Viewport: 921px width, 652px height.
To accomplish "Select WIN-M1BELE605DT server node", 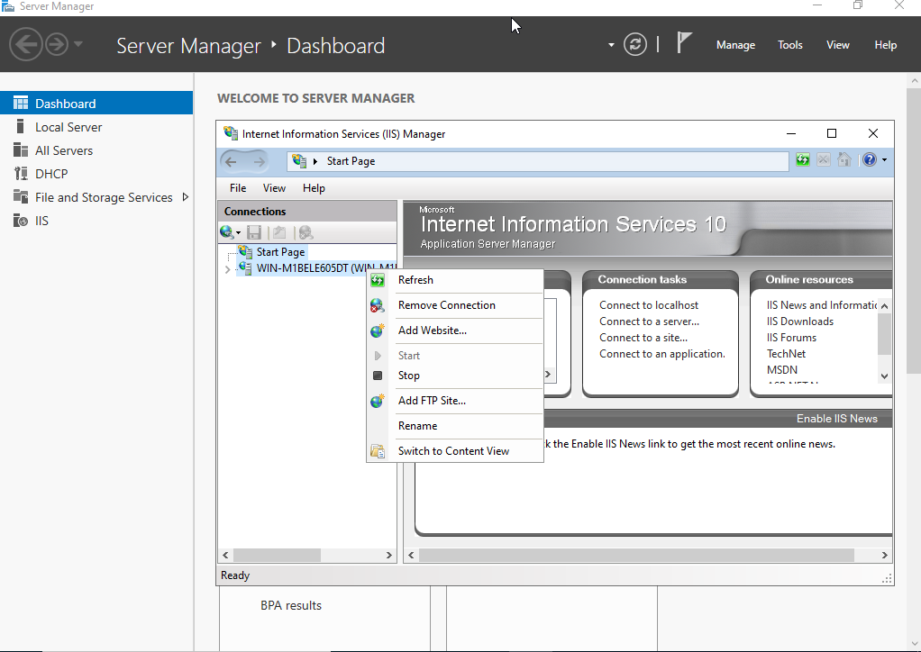I will point(317,268).
